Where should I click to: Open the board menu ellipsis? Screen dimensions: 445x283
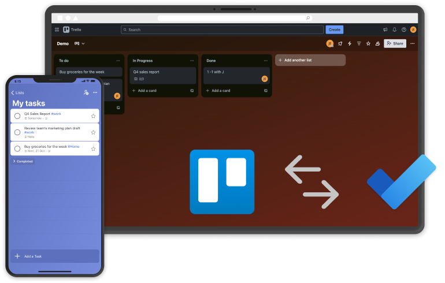click(412, 44)
